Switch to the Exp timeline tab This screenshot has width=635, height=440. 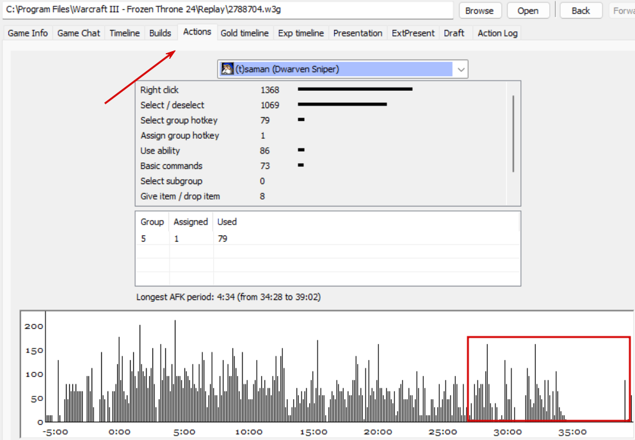pyautogui.click(x=301, y=33)
